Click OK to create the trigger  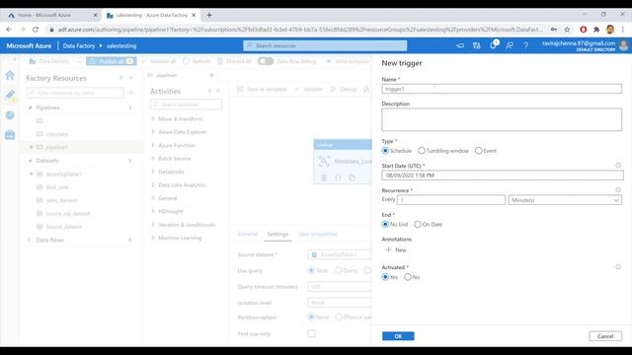tap(398, 336)
